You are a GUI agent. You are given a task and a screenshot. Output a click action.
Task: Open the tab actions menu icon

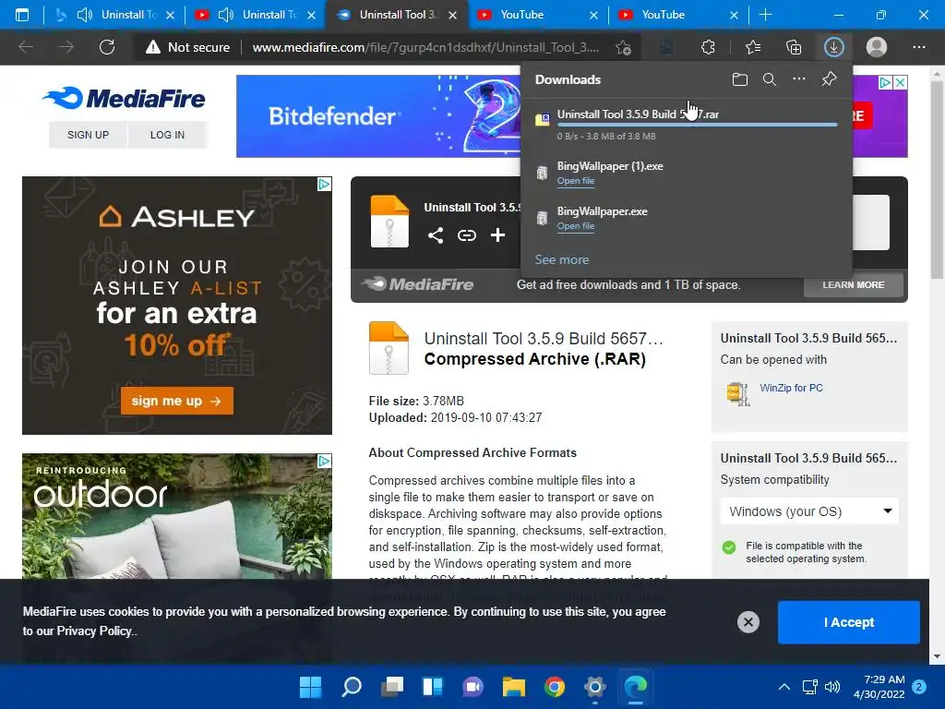pyautogui.click(x=22, y=15)
